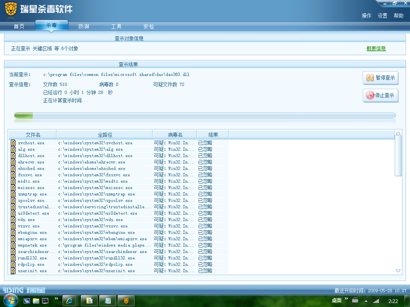
Task: Click the bug icon beside dllhost.exe
Action: [x=13, y=155]
